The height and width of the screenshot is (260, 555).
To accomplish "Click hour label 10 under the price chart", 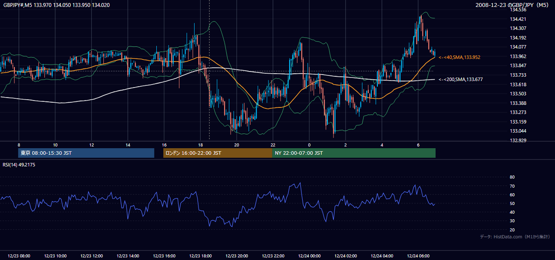I will [55, 145].
